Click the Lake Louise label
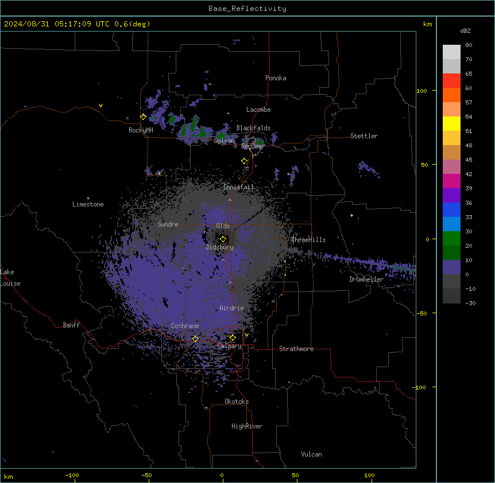This screenshot has height=483, width=495. click(10, 278)
